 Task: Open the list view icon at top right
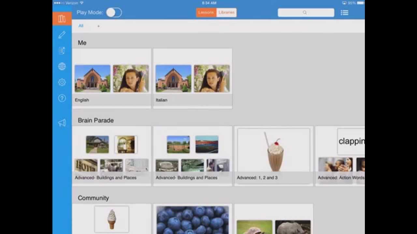pyautogui.click(x=344, y=13)
